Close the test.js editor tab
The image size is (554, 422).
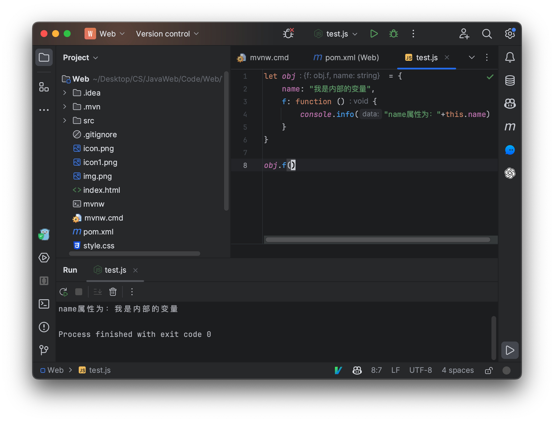point(447,57)
